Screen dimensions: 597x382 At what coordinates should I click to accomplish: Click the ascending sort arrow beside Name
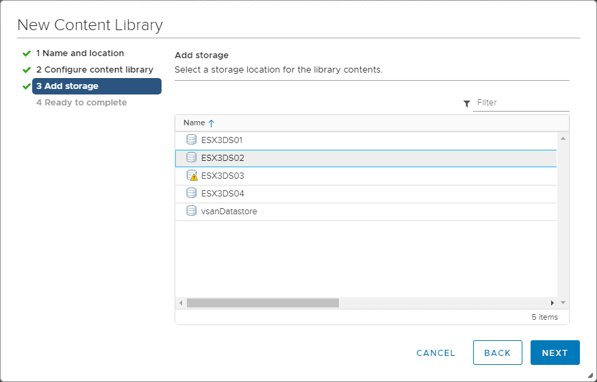(212, 123)
